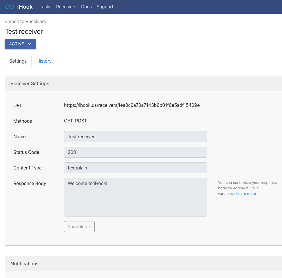Click the Content Type label

point(28,168)
